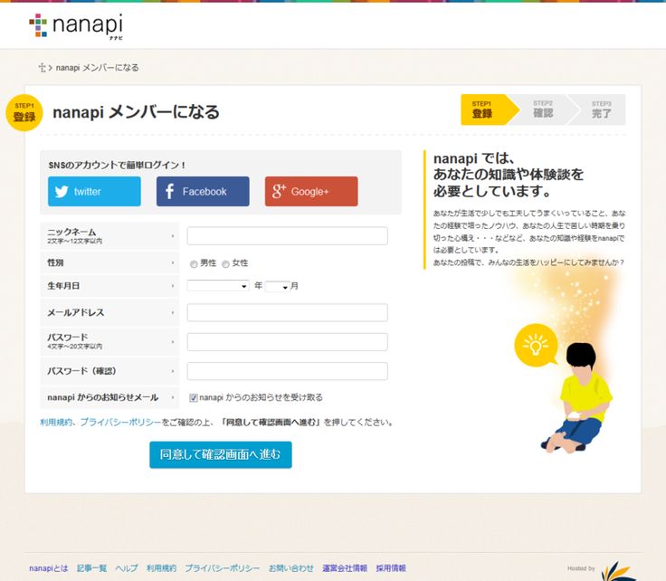Open the birth month dropdown
This screenshot has height=581, width=666.
[278, 286]
